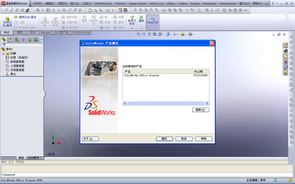Click the 模型 model tab at bottom
Screen dimensions: 295x184
click(21, 158)
